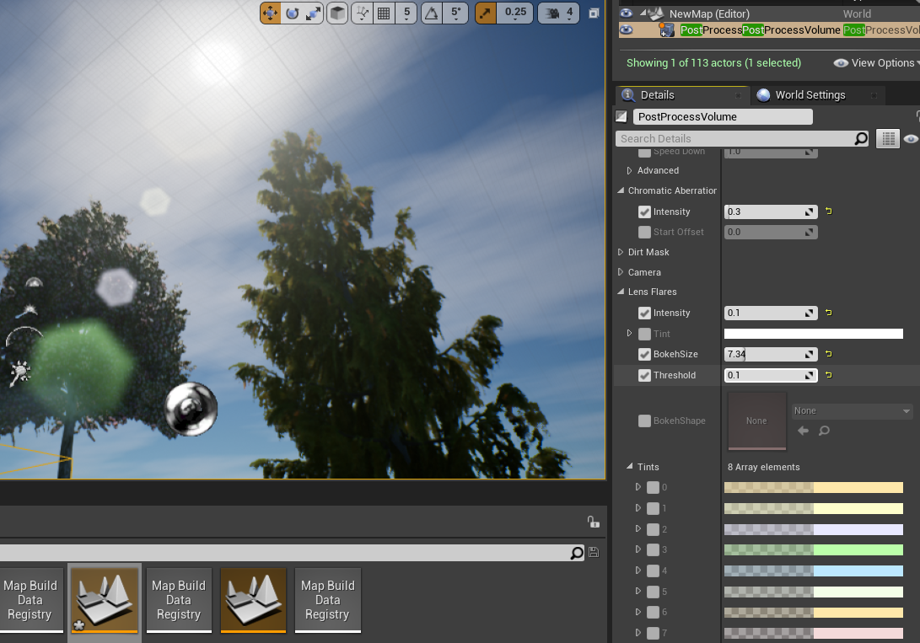Screen dimensions: 920x643
Task: Reset Lens Flares Intensity to default
Action: pos(828,313)
